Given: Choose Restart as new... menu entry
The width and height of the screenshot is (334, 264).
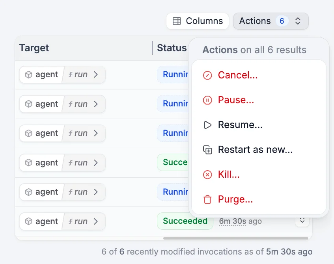Looking at the screenshot, I should 259,150.
